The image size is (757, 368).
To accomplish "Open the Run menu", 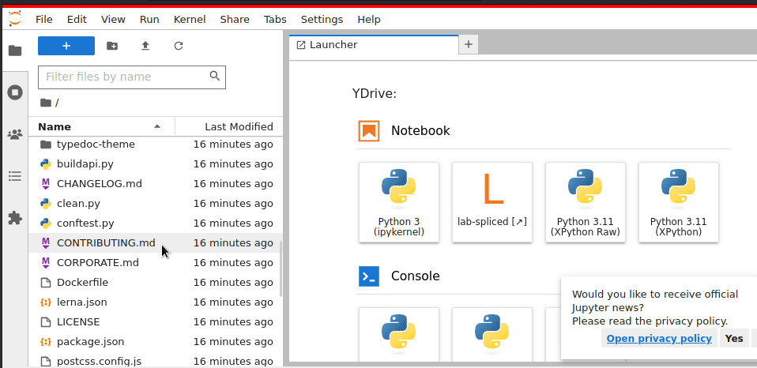I will [x=149, y=19].
